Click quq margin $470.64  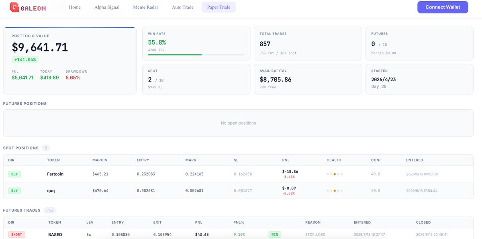click(x=100, y=191)
